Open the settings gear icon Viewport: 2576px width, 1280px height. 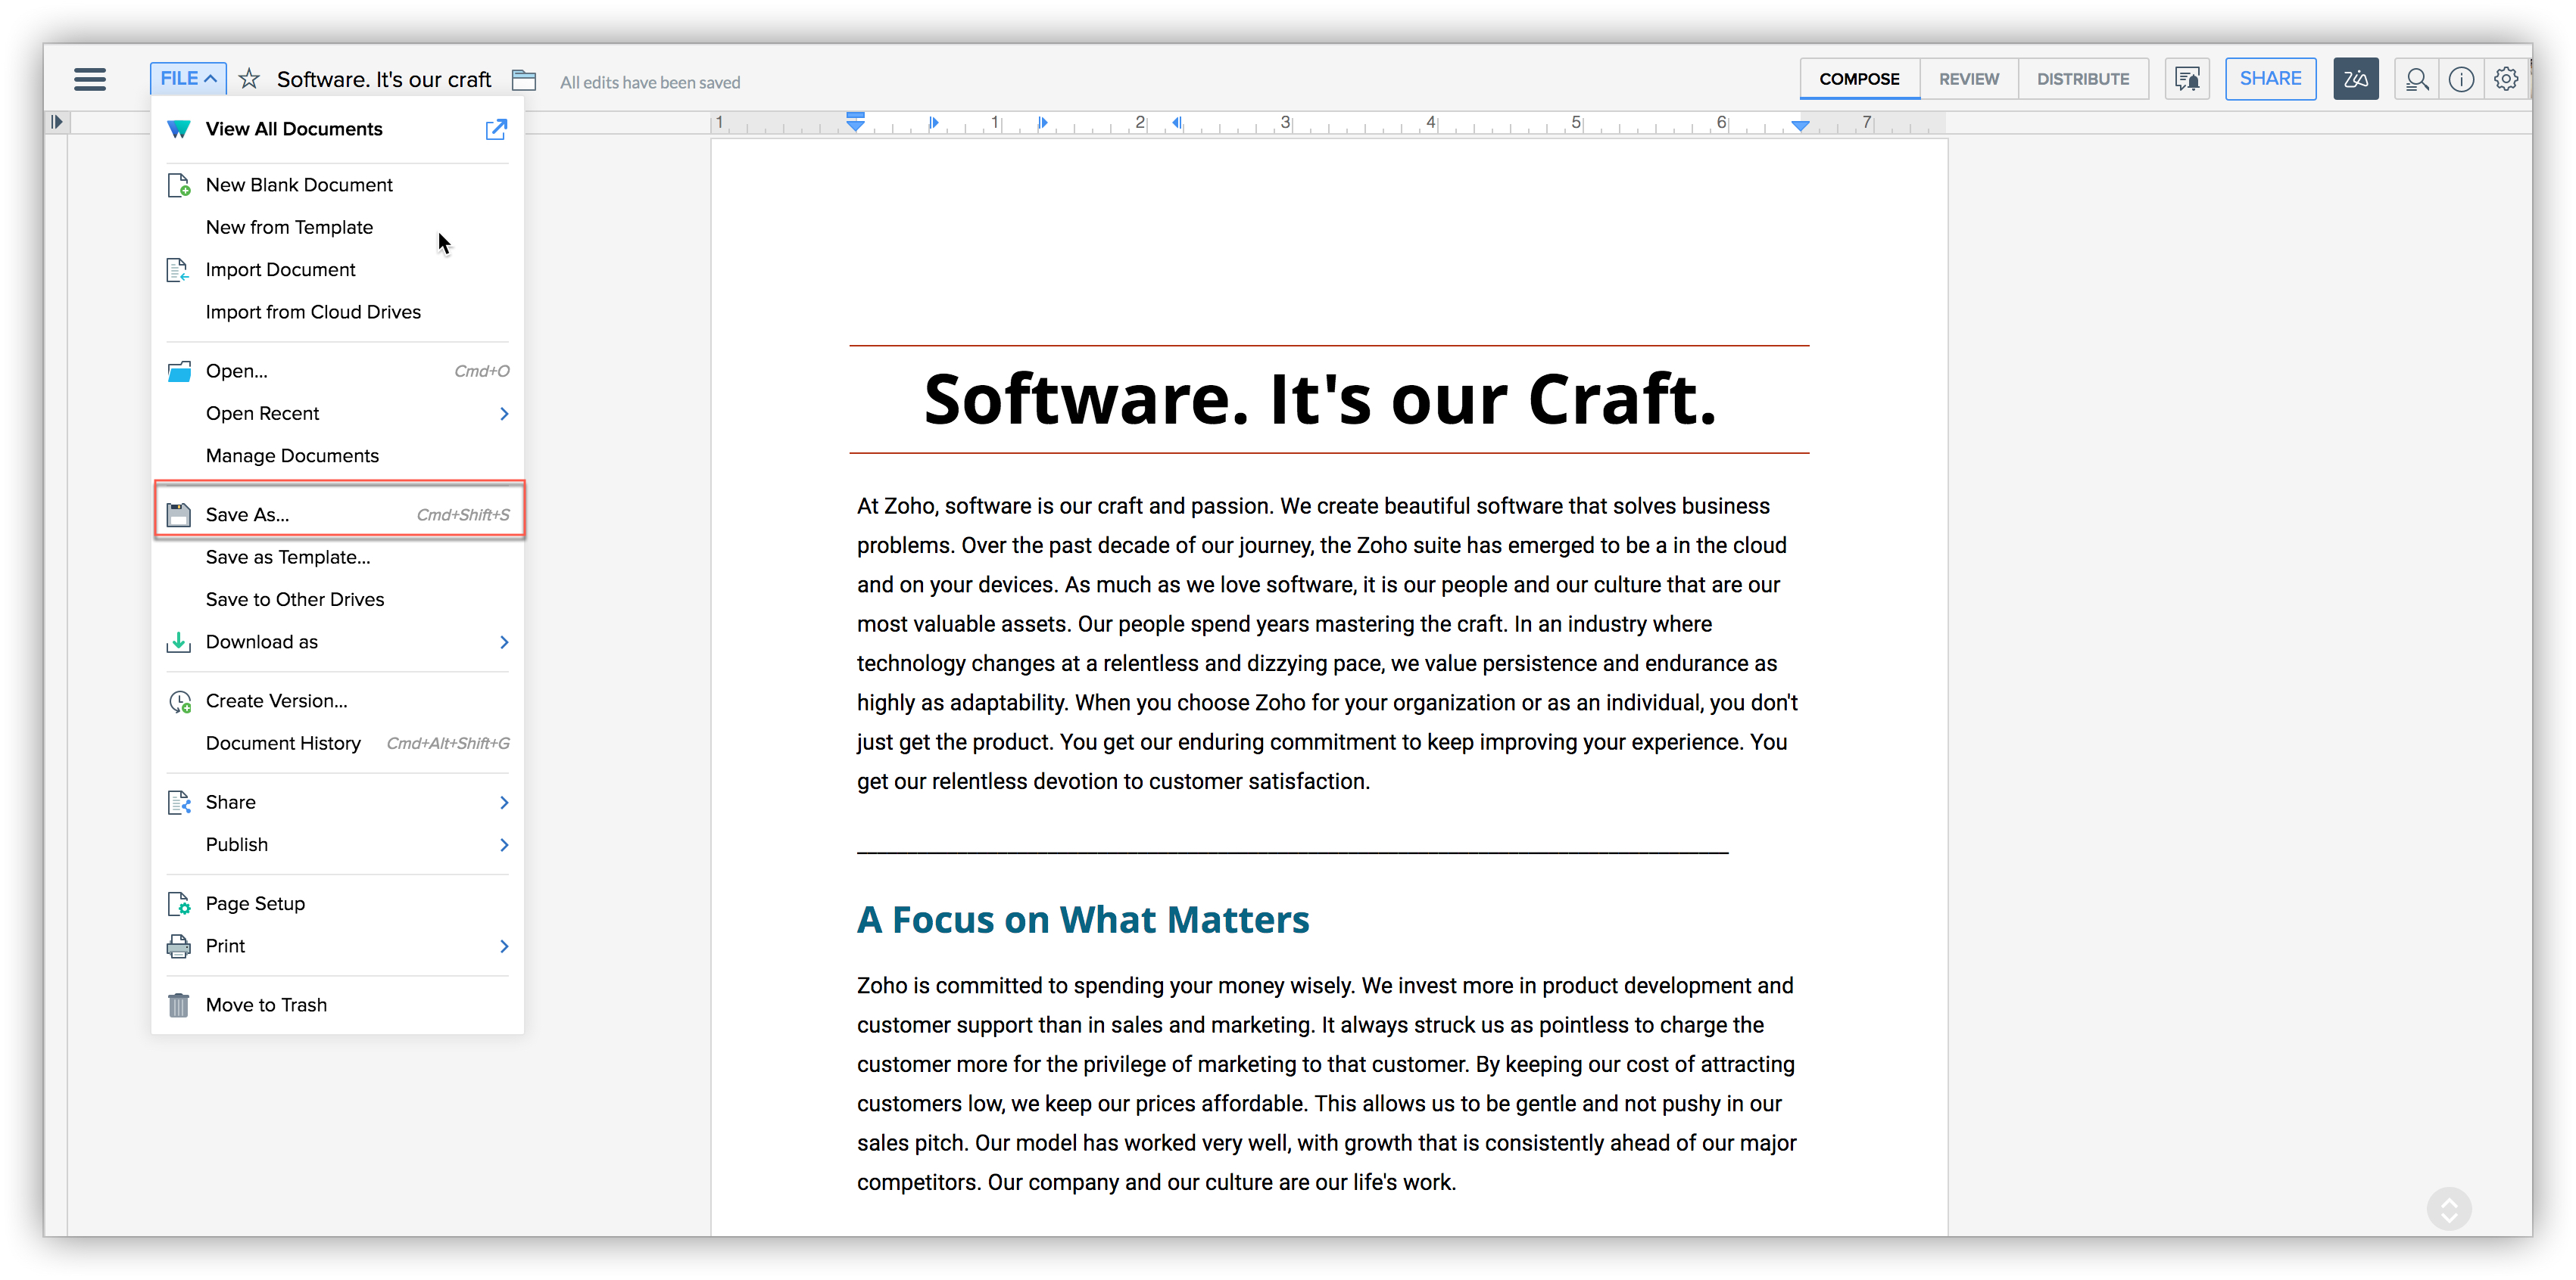pos(2506,79)
